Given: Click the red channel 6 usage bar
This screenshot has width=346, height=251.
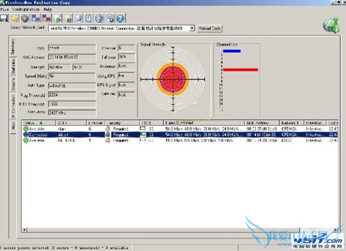Looking at the screenshot, I should (240, 70).
